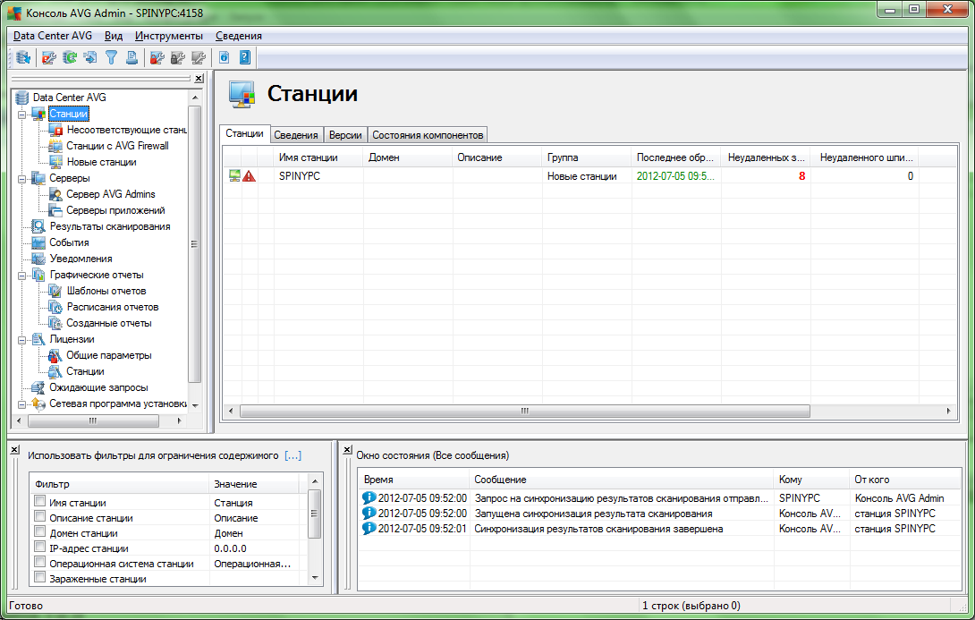Switch to the Версии tab
This screenshot has width=975, height=620.
point(345,135)
